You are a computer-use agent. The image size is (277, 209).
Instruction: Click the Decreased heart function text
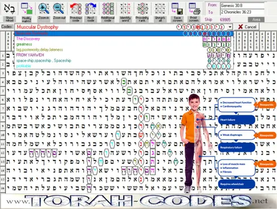(237, 103)
